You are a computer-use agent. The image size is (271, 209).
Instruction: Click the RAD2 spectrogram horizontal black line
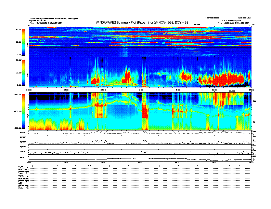[x=140, y=47]
